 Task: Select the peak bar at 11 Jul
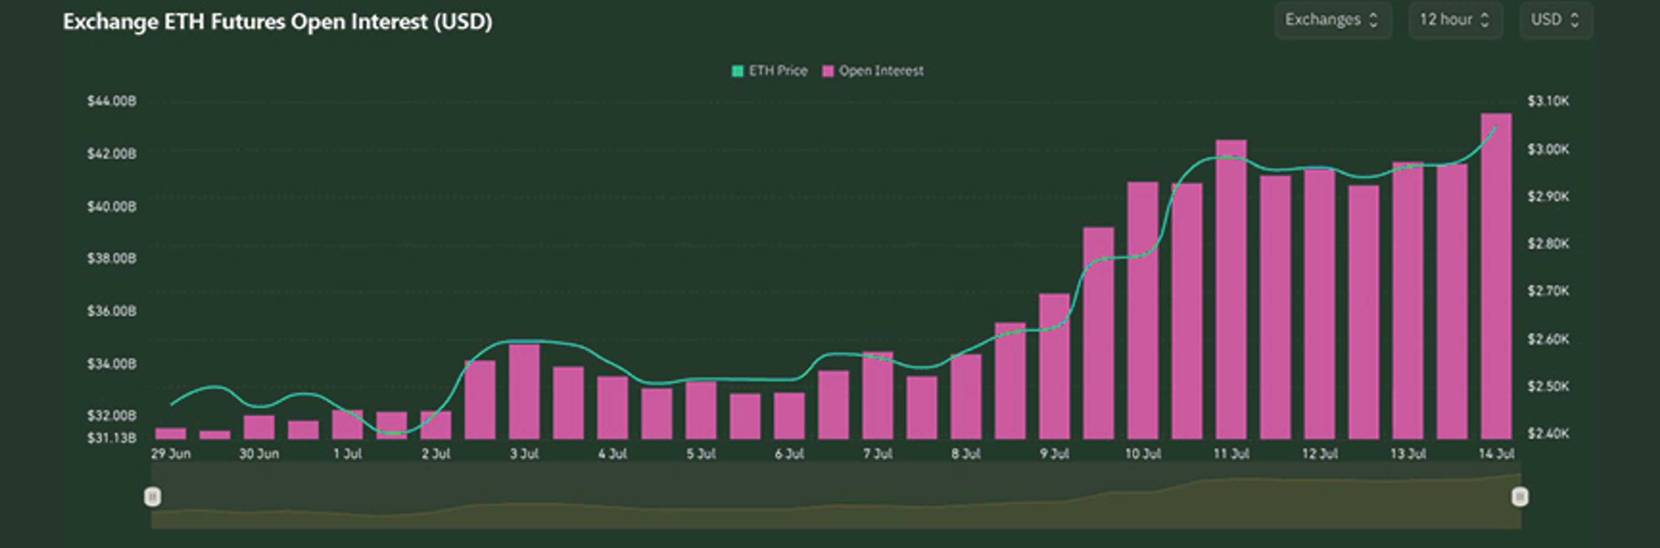point(1231,289)
